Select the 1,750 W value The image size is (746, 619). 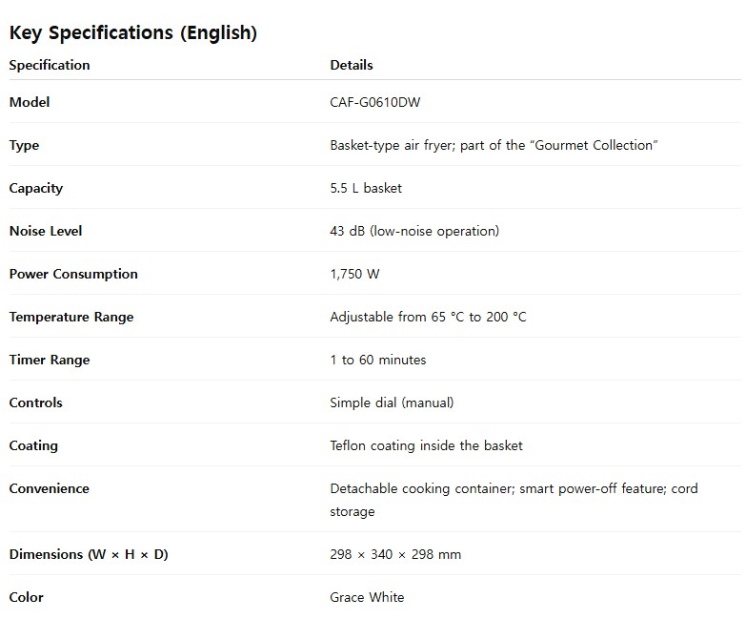(x=354, y=274)
